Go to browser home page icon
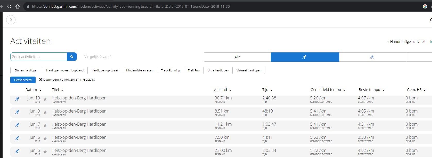 pos(18,6)
